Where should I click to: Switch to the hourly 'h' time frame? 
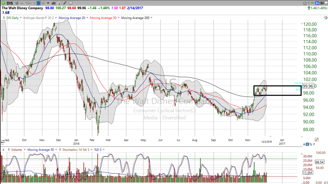point(34,3)
